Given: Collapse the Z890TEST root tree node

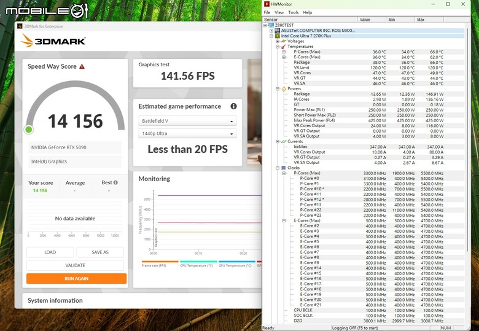Looking at the screenshot, I should 265,25.
